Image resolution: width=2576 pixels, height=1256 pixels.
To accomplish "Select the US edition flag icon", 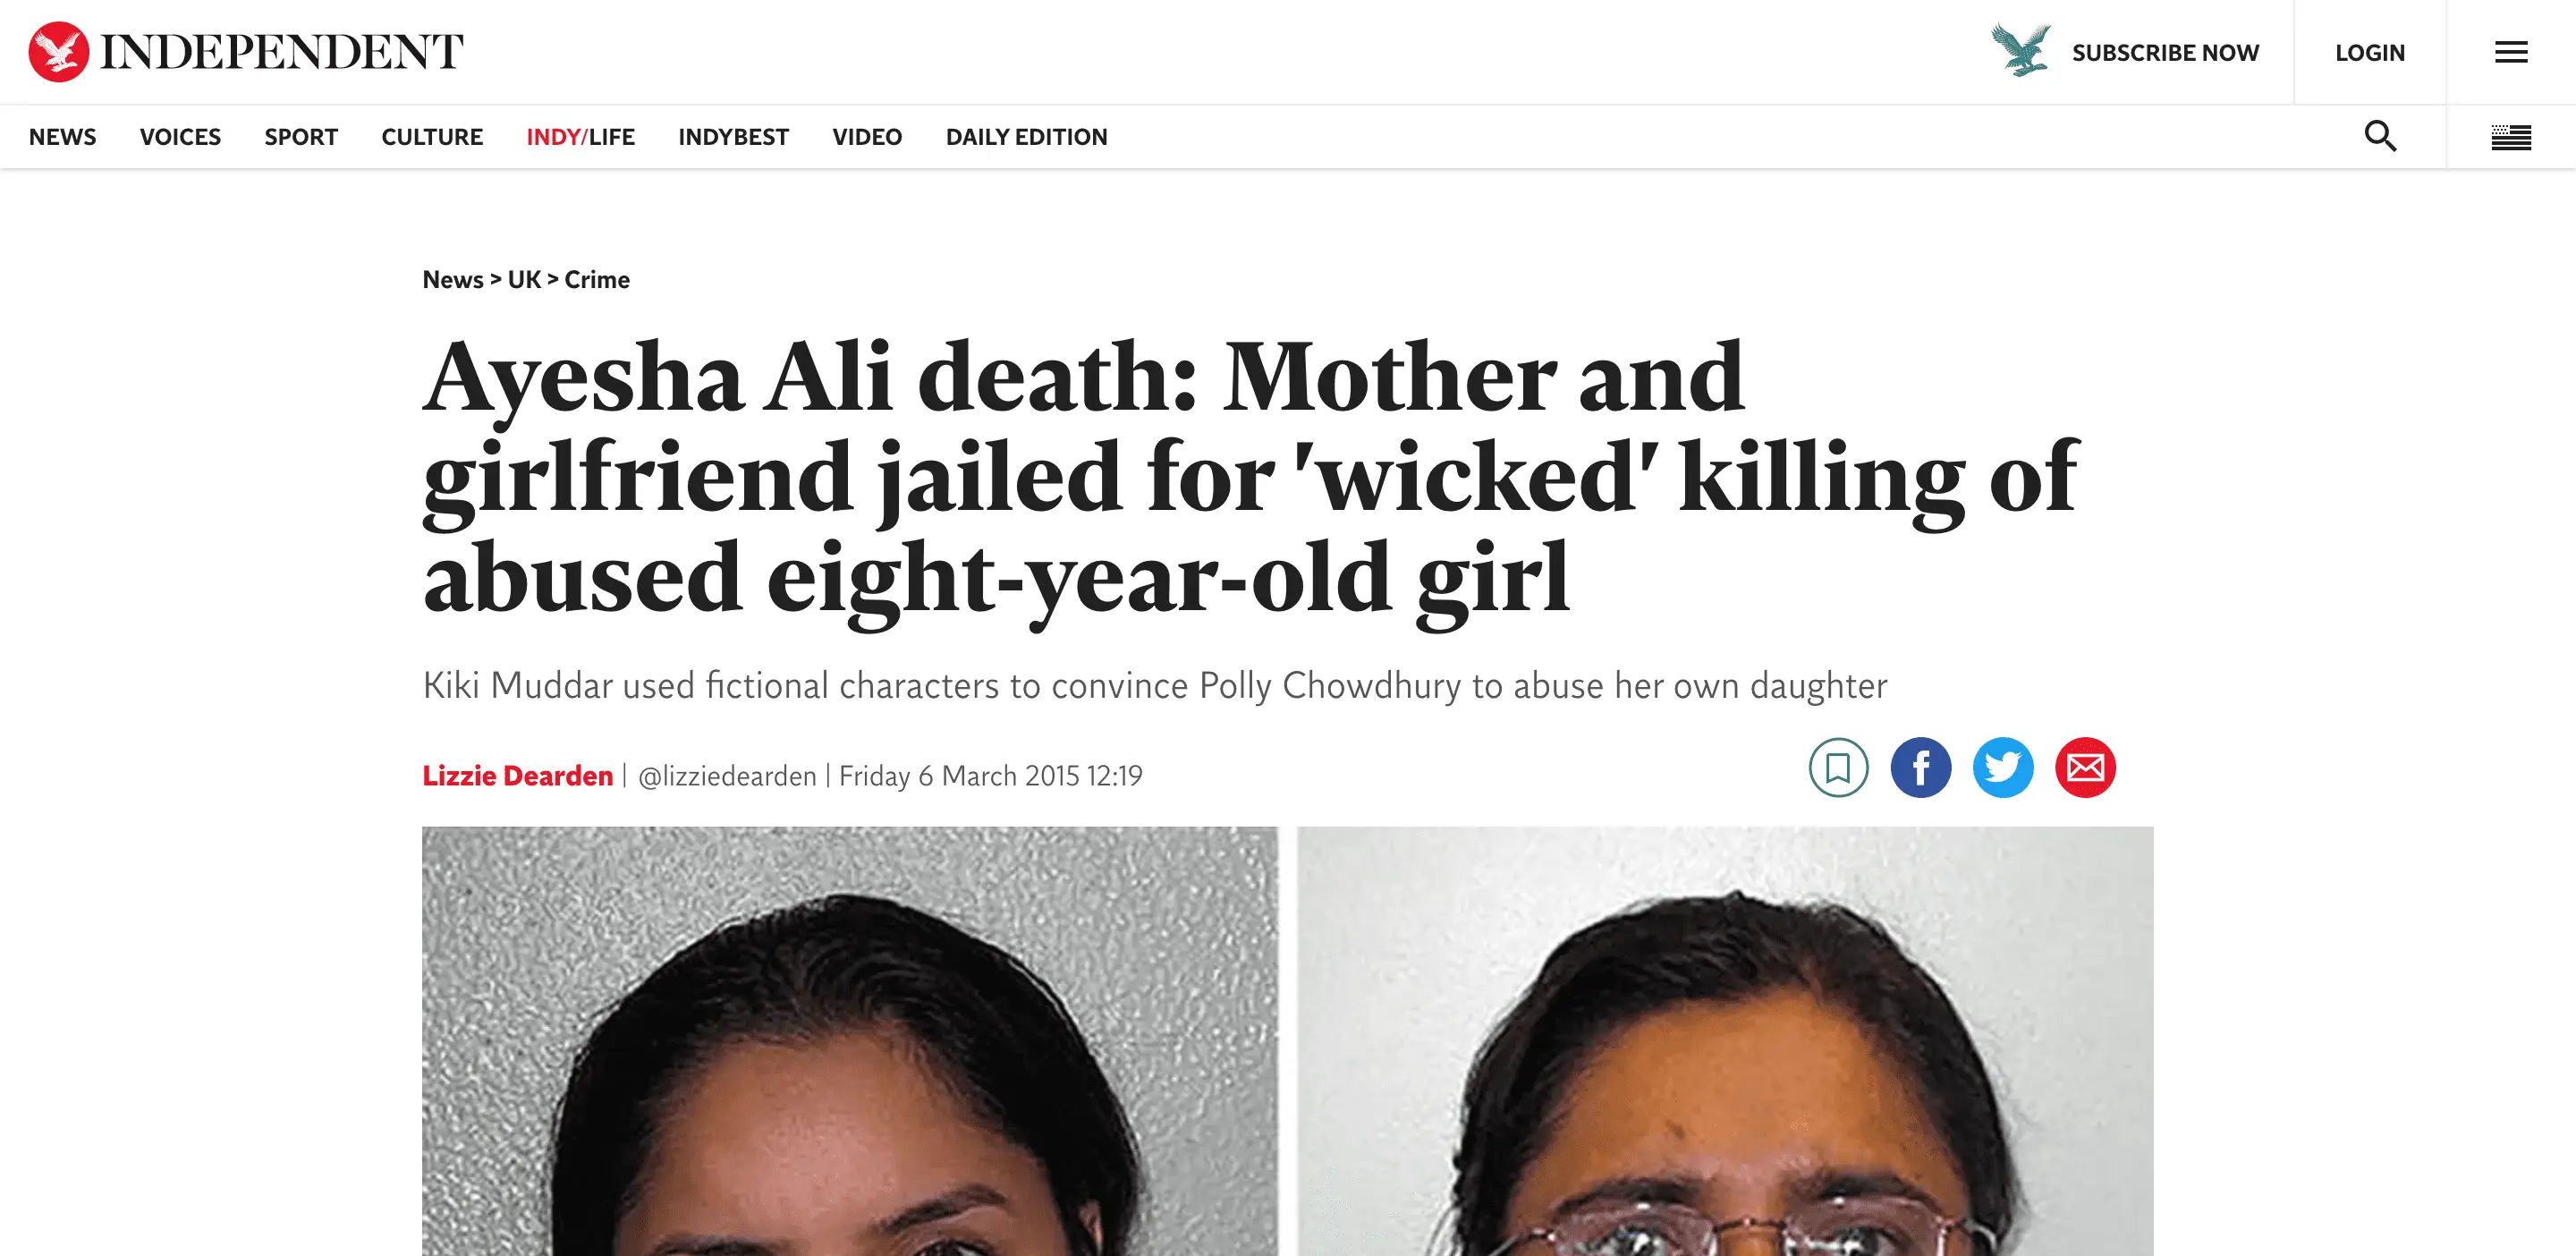I will coord(2510,137).
